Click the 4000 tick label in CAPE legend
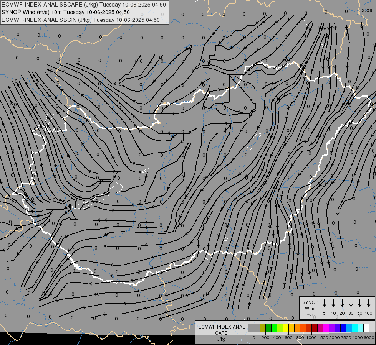Screen dimensions: 376x345 click(358, 338)
